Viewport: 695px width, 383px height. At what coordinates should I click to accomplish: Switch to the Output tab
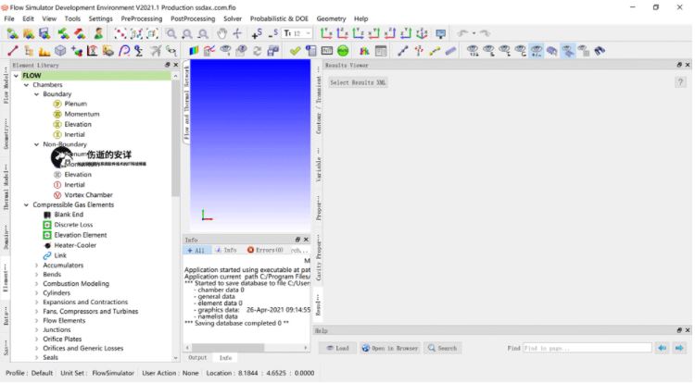pos(197,357)
